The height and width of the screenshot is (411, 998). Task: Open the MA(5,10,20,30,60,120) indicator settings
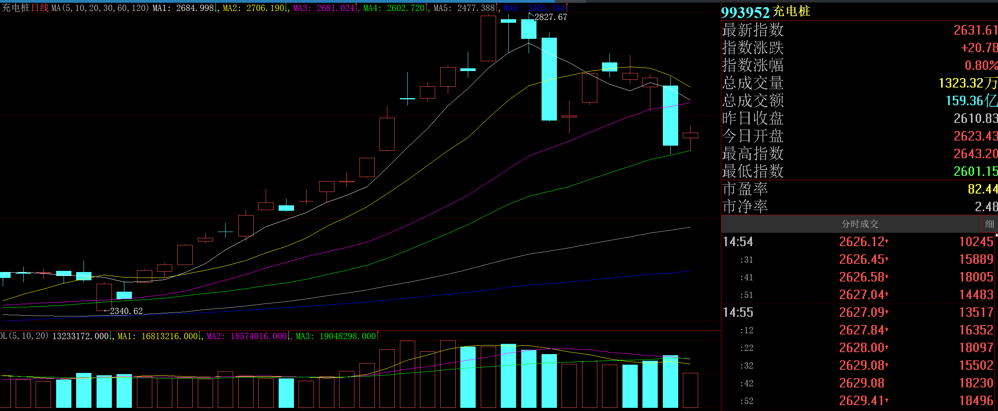[100, 8]
